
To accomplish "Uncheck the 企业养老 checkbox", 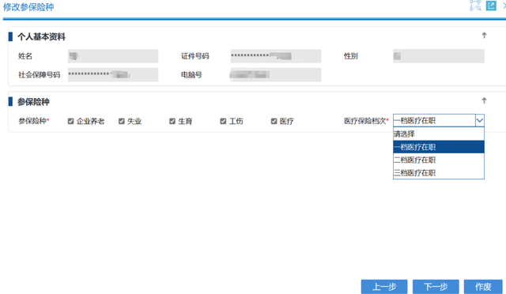I will [70, 121].
